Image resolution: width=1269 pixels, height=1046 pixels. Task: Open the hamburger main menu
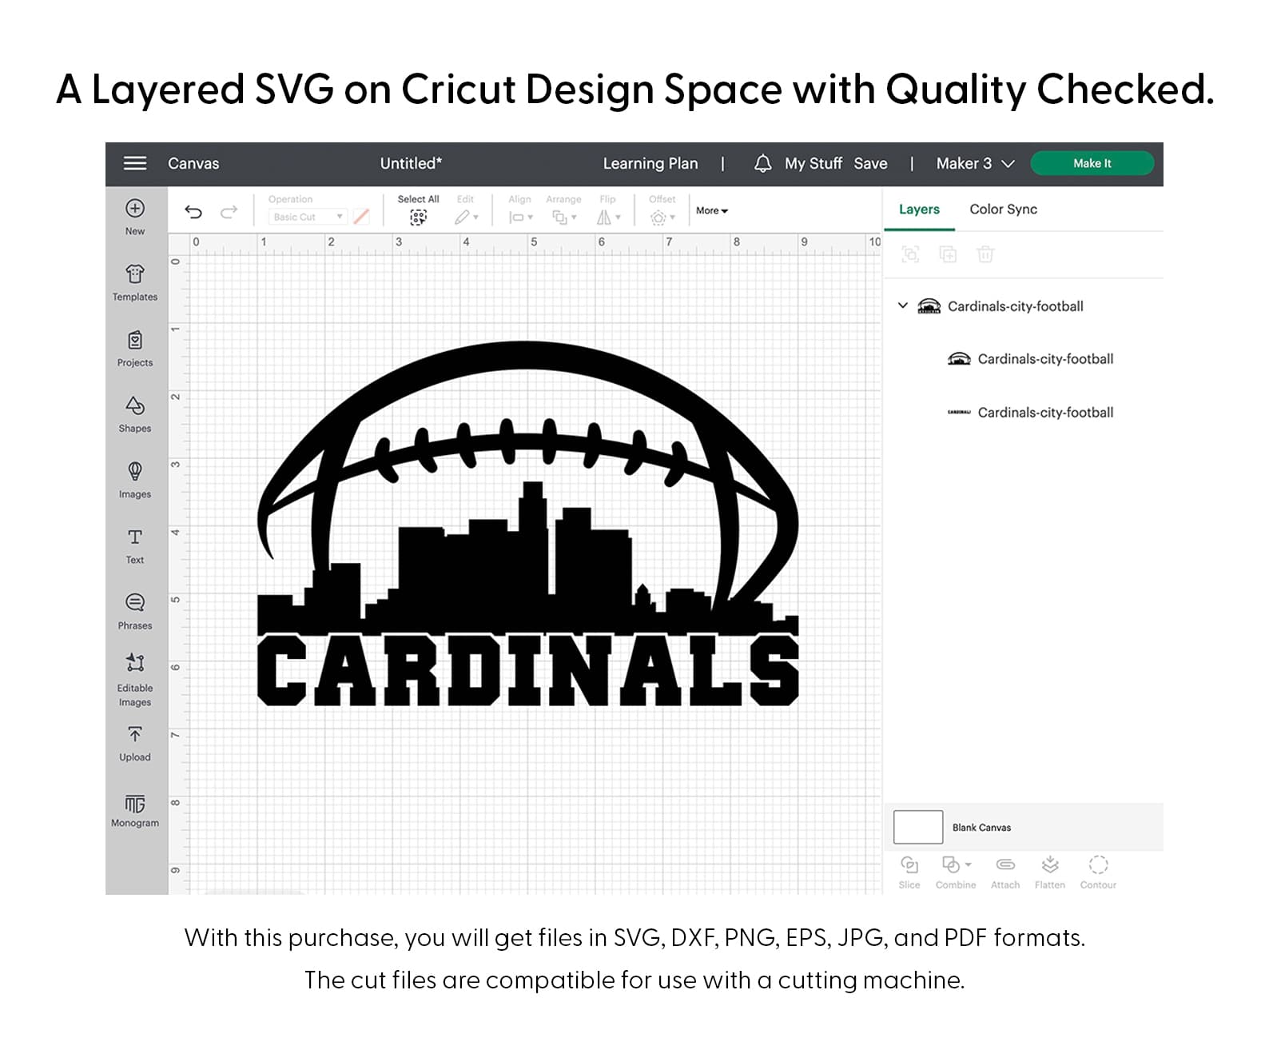(x=135, y=163)
